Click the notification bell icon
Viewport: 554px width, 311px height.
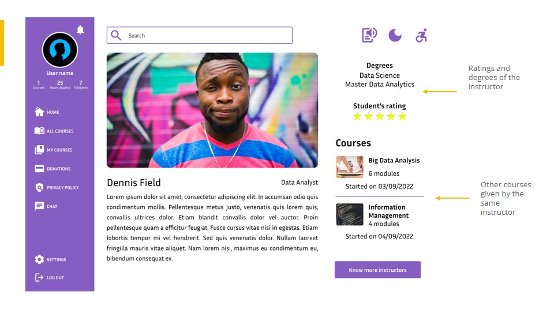coord(80,30)
